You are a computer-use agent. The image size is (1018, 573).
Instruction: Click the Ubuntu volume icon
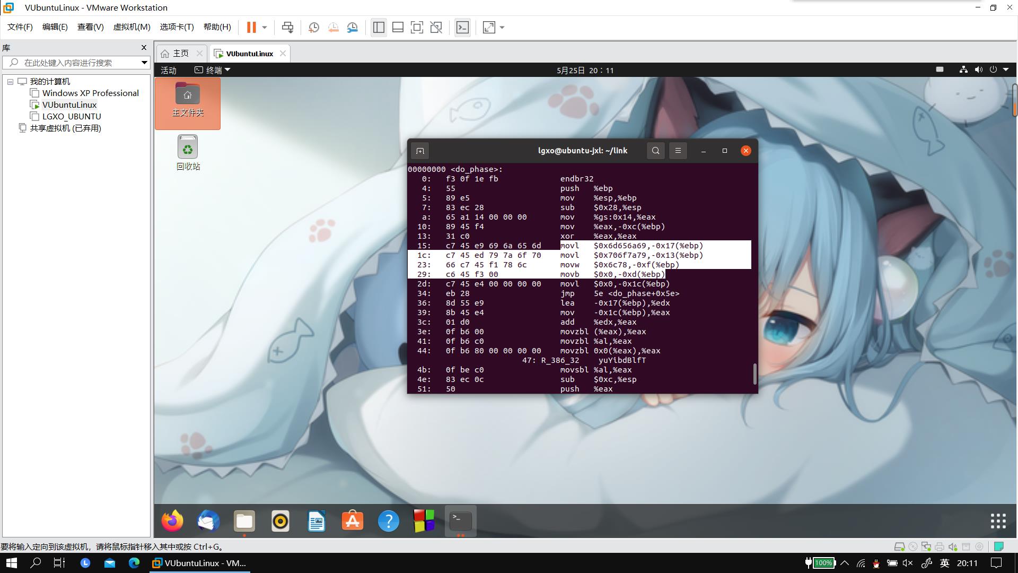(978, 70)
